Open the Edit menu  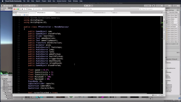pos(28,1)
